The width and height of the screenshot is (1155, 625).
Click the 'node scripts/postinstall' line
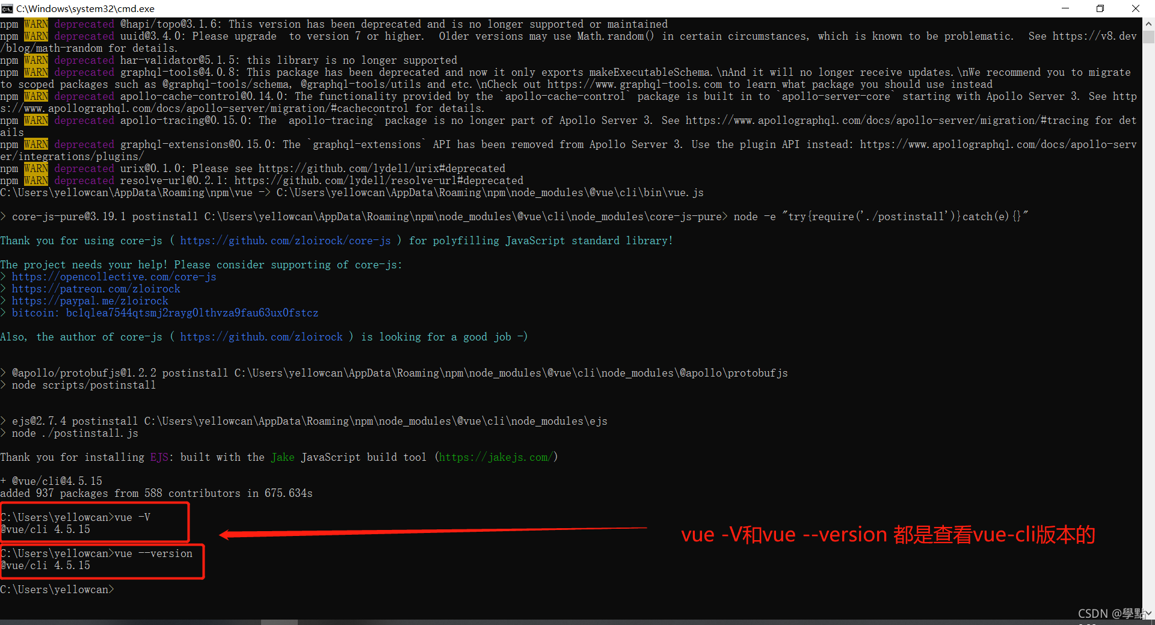pos(78,385)
